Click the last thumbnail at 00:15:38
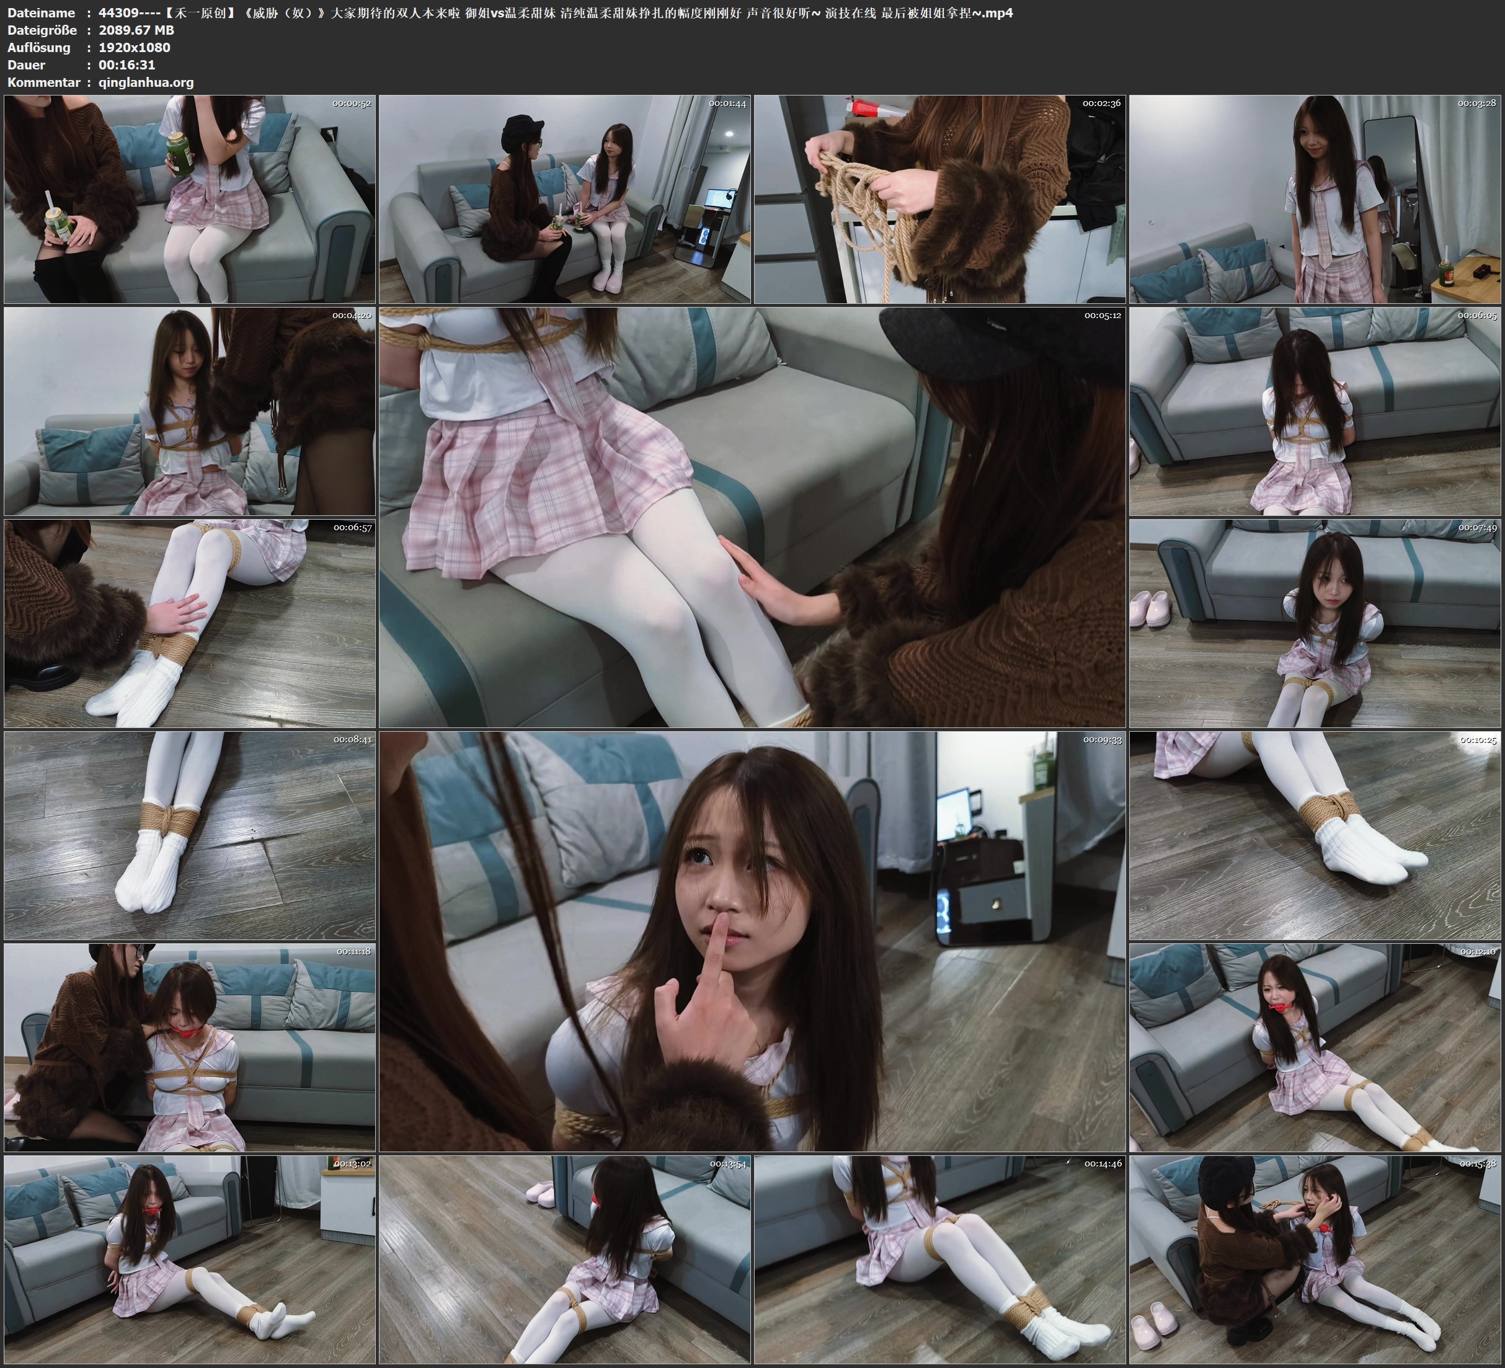 (1315, 1259)
